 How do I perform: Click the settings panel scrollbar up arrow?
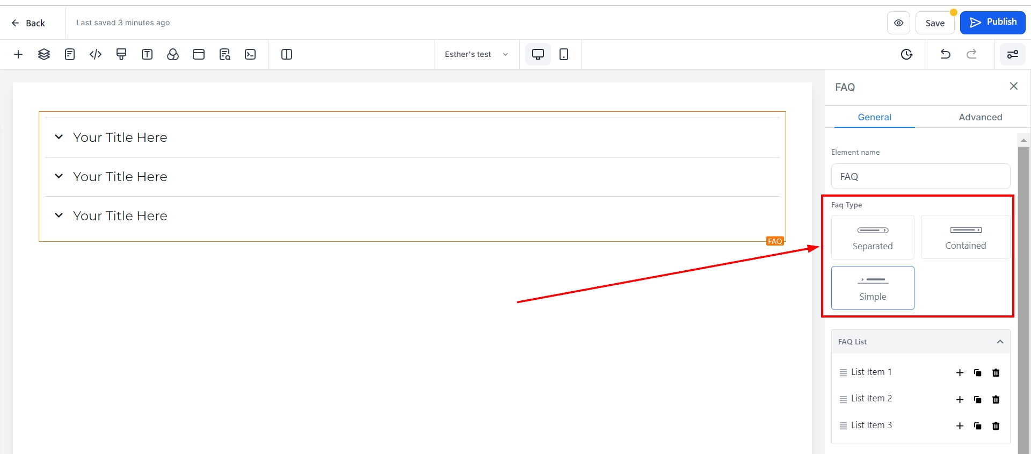(1023, 140)
